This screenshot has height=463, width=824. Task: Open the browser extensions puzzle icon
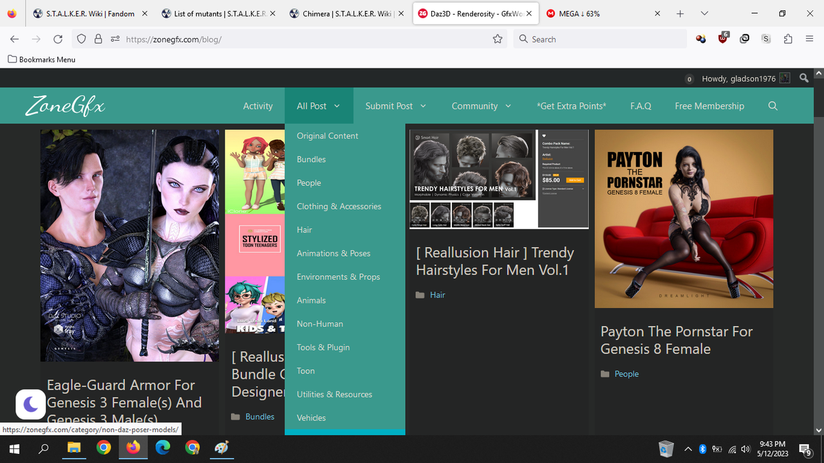788,39
